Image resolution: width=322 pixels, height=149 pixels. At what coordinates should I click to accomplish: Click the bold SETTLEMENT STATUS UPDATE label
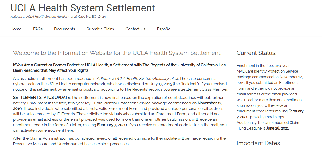coord(41,98)
